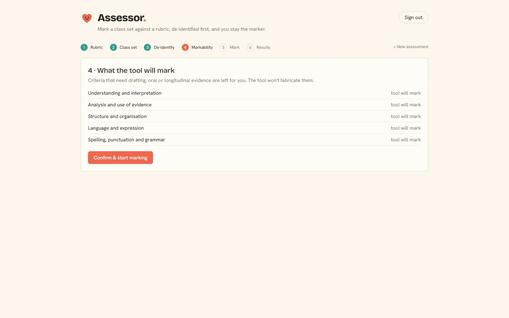Click the Analysis and use of evidence row

pos(255,105)
